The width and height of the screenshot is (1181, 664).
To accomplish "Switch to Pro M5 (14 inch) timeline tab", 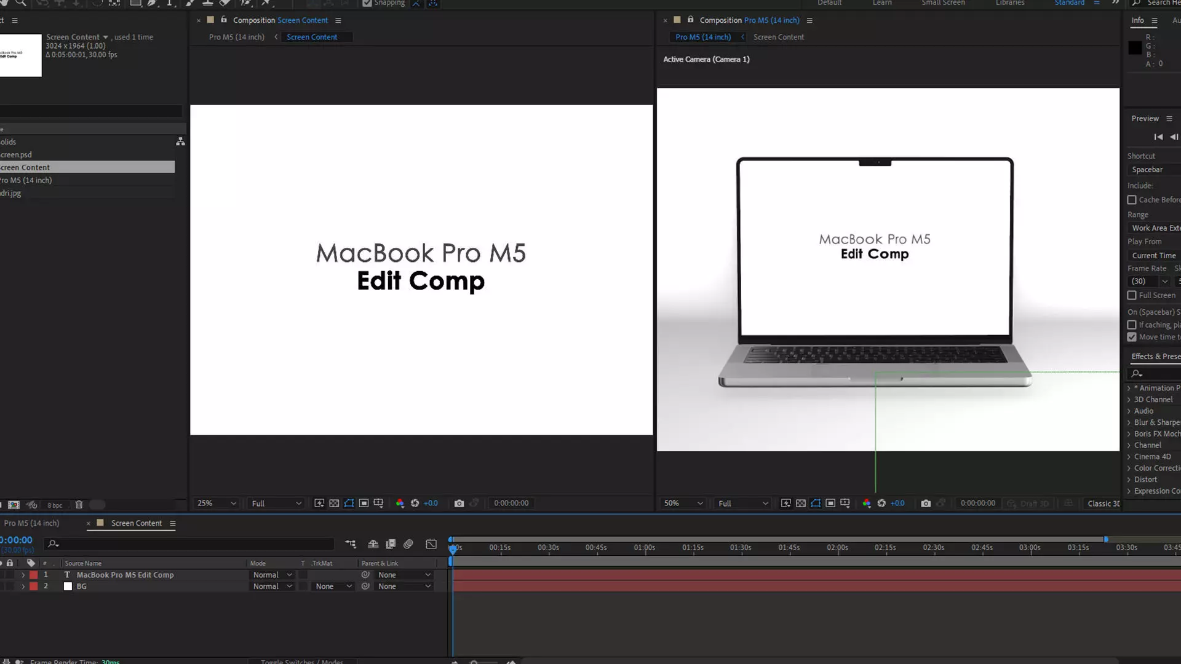I will [x=32, y=523].
